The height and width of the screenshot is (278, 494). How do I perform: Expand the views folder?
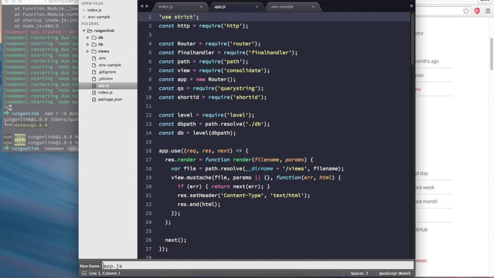point(88,51)
